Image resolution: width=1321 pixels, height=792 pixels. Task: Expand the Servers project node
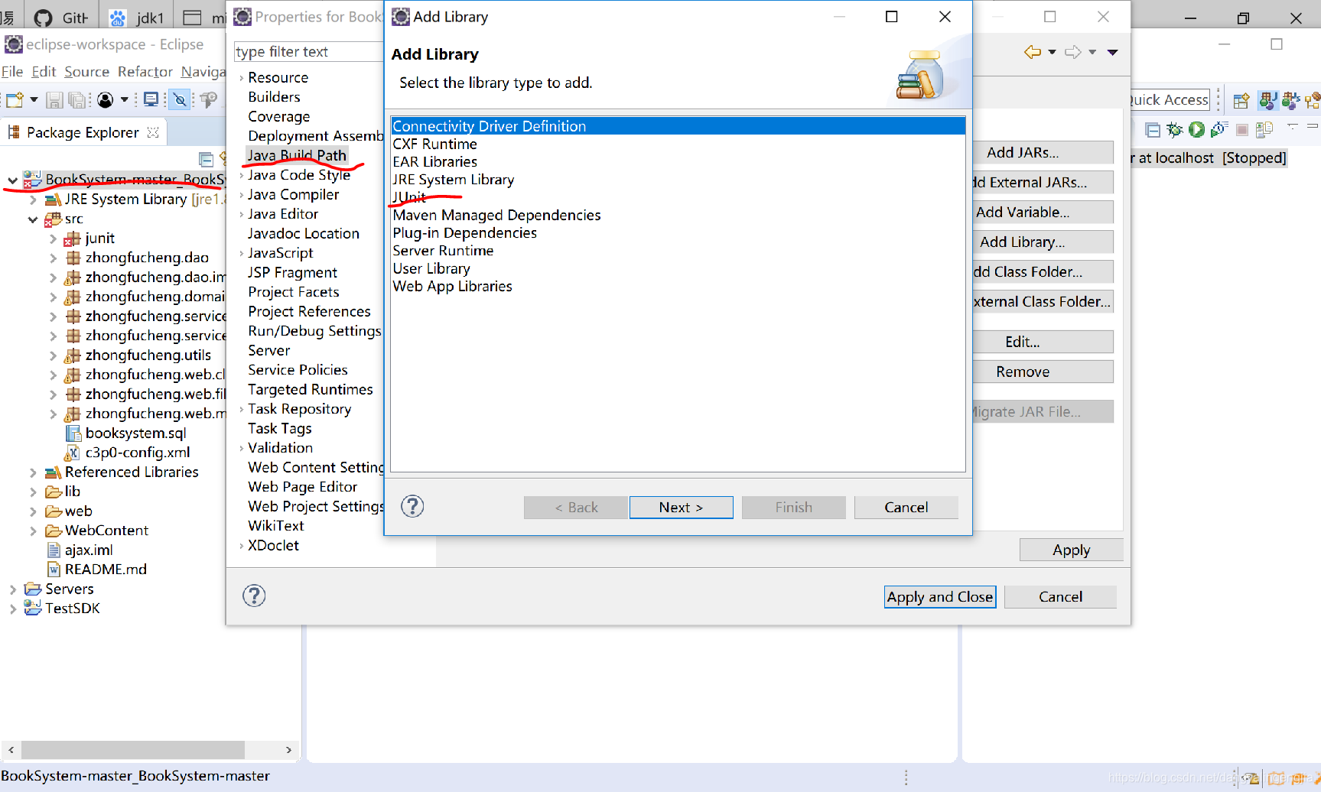click(12, 589)
